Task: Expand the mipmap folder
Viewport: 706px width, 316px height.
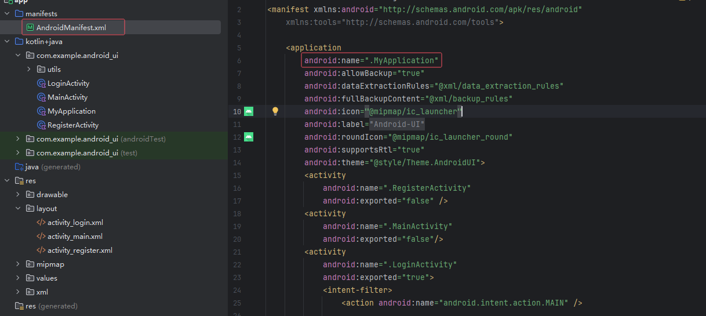Action: (x=18, y=264)
